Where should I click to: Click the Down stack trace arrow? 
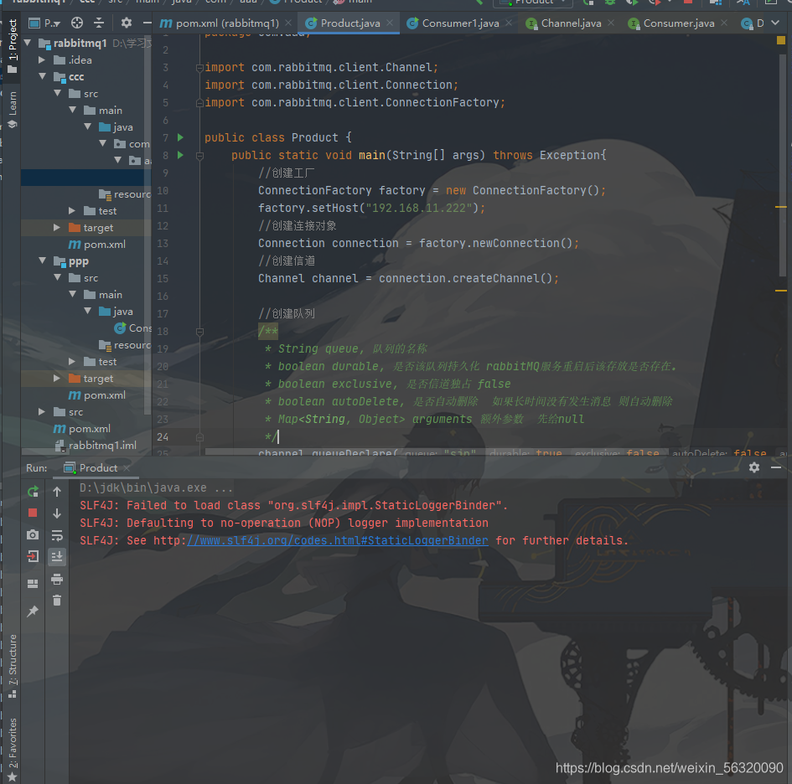(57, 513)
